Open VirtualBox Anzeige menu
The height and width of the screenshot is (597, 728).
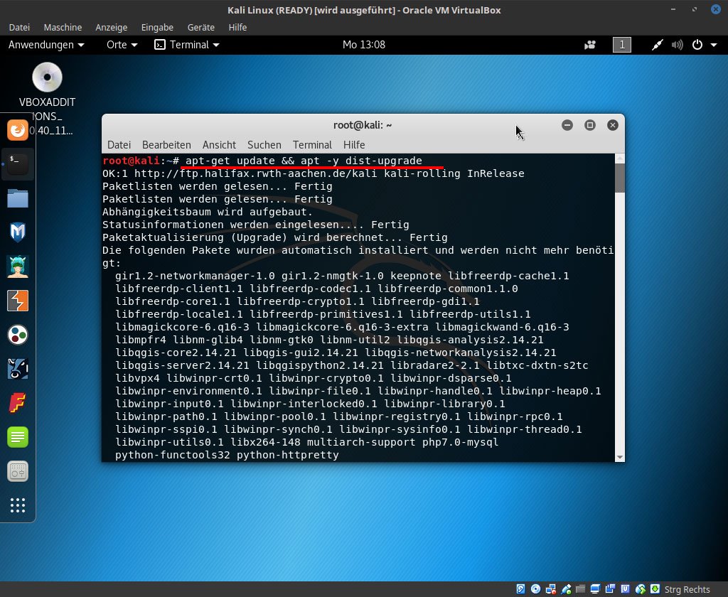pos(112,28)
